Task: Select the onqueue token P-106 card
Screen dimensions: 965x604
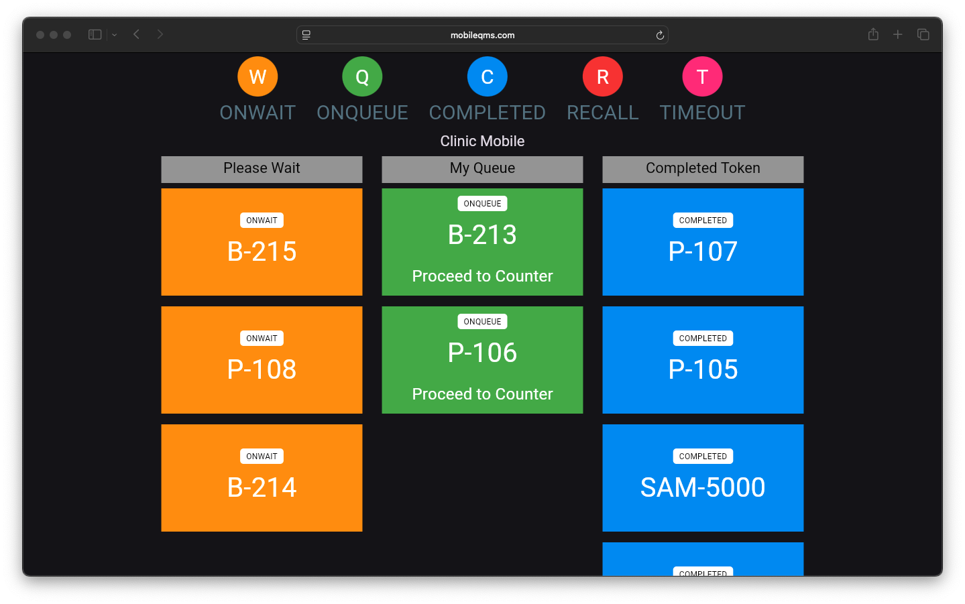Action: tap(482, 360)
